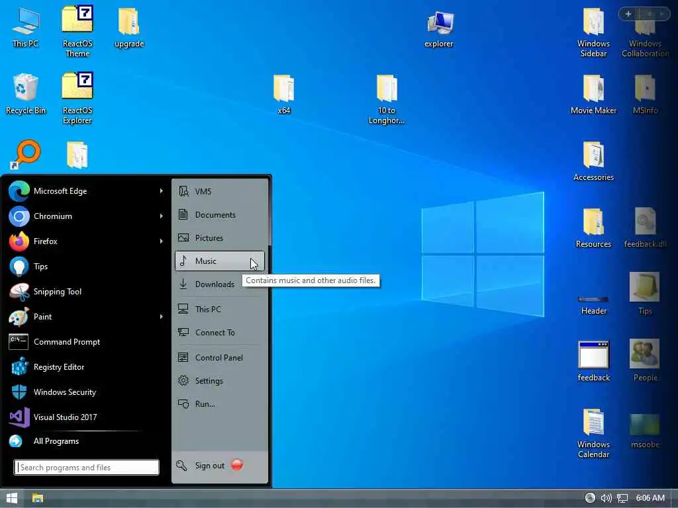Select the Windows Calendar folder

click(593, 433)
